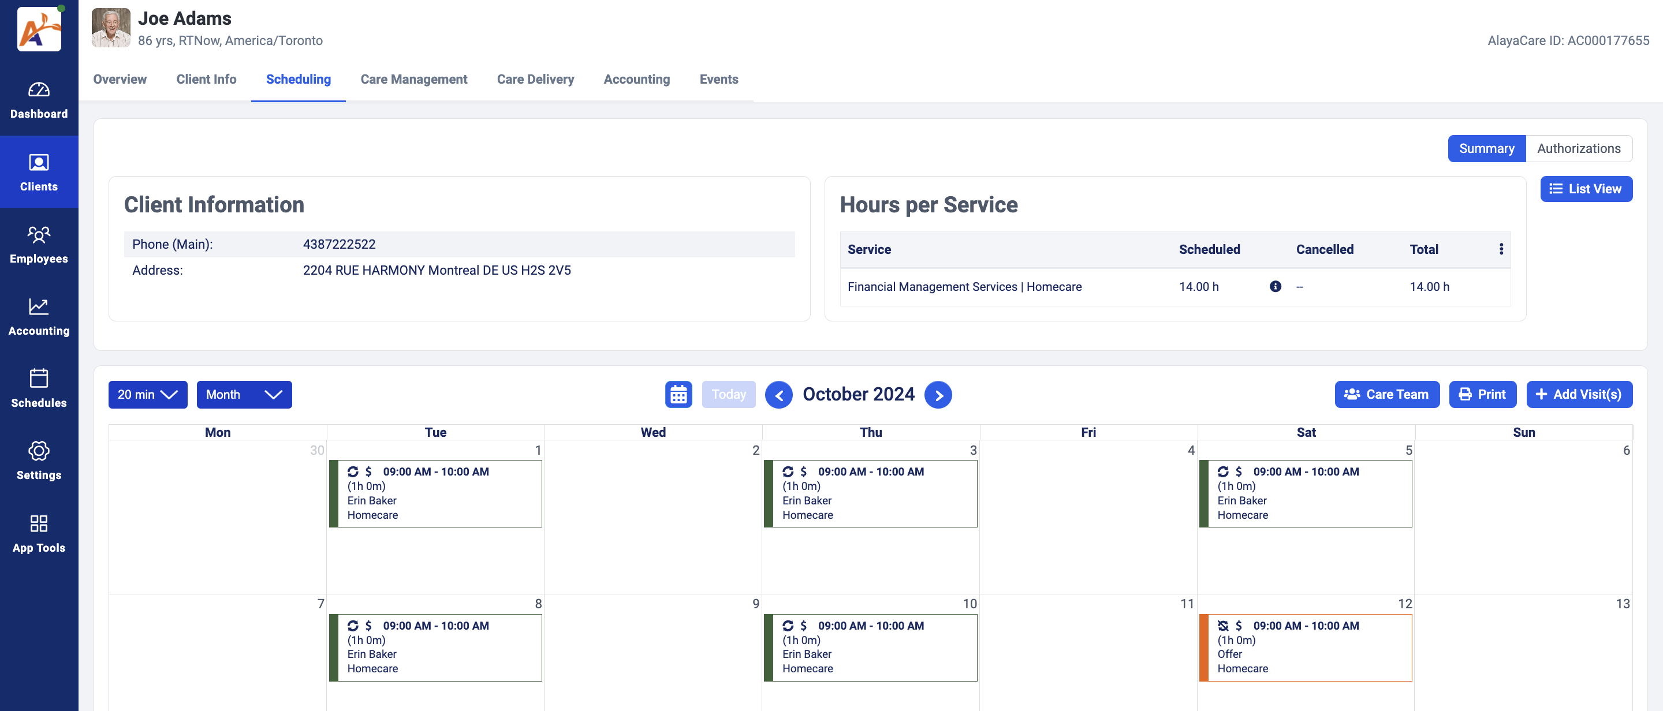This screenshot has width=1663, height=711.
Task: Open the orange Offer visit on Oct 12
Action: pos(1306,647)
